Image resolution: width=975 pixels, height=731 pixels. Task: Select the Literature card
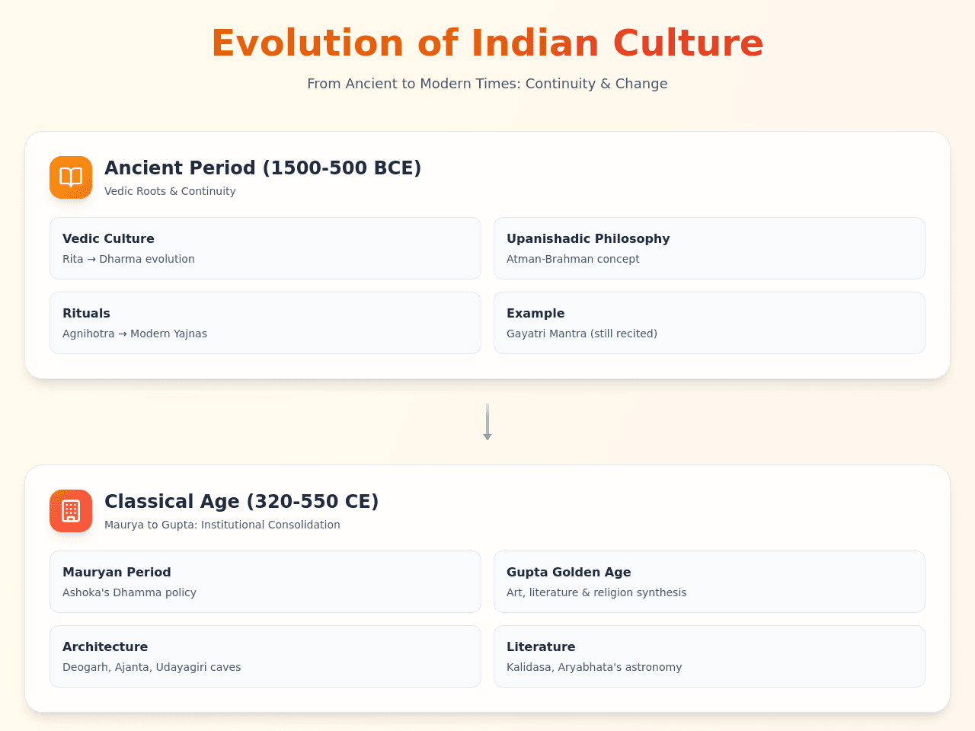pyautogui.click(x=709, y=656)
